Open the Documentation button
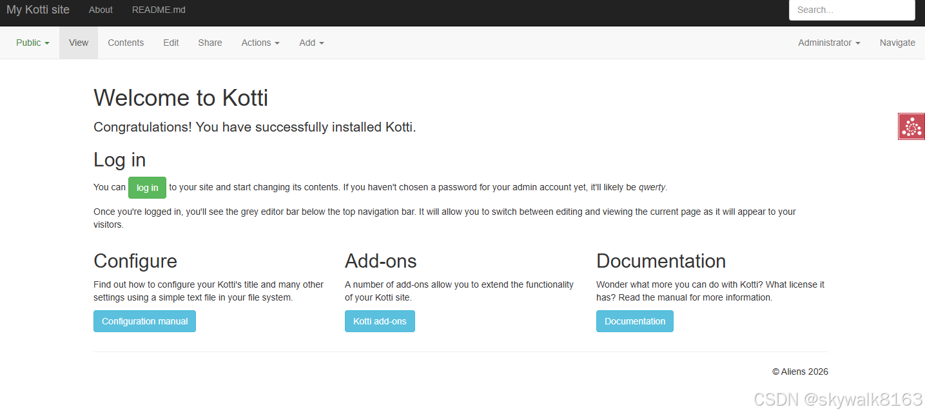Screen dimensions: 925x416 [x=635, y=321]
